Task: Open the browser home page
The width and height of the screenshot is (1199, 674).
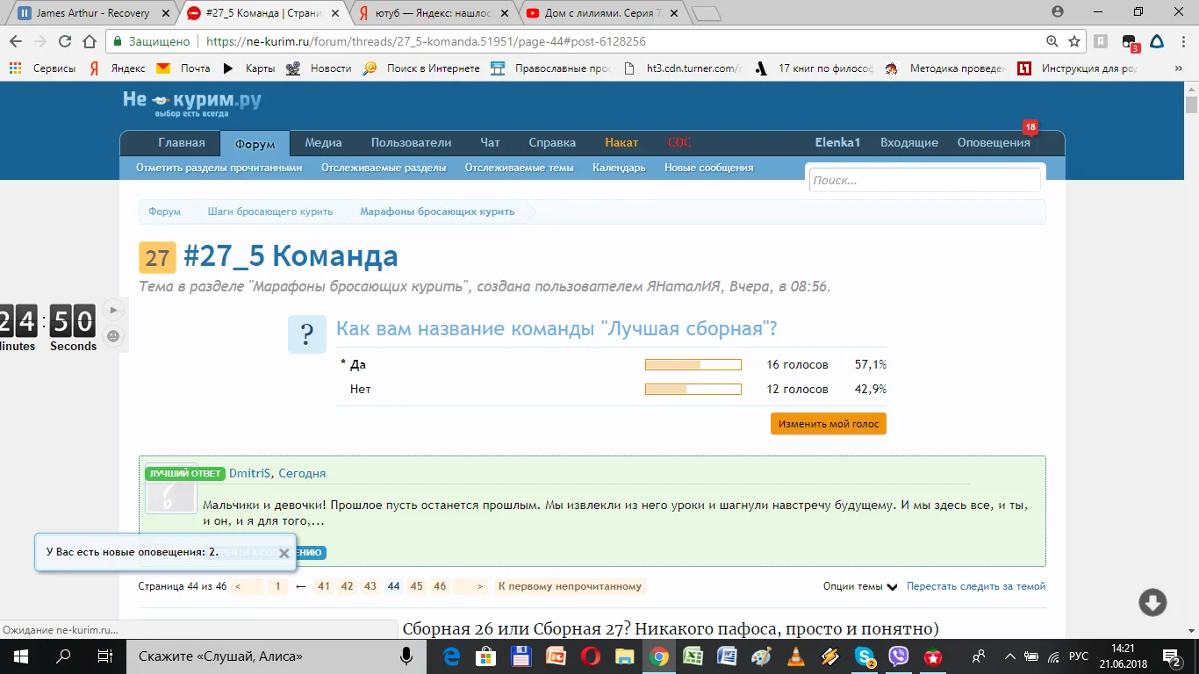Action: [90, 41]
